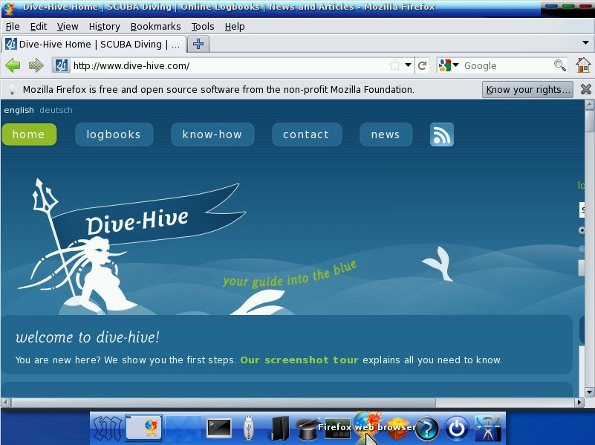The width and height of the screenshot is (595, 445).
Task: Click the Google search input field
Action: click(x=508, y=65)
